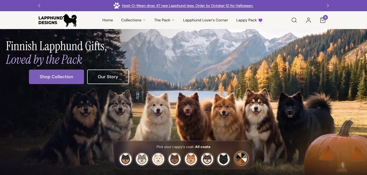This screenshot has width=367, height=175.
Task: Open Lapphund Lover's Corner page
Action: (x=206, y=20)
